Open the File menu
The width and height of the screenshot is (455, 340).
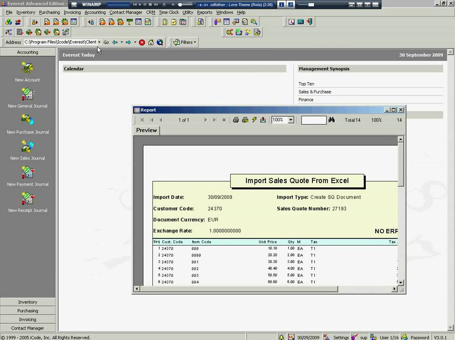click(9, 12)
